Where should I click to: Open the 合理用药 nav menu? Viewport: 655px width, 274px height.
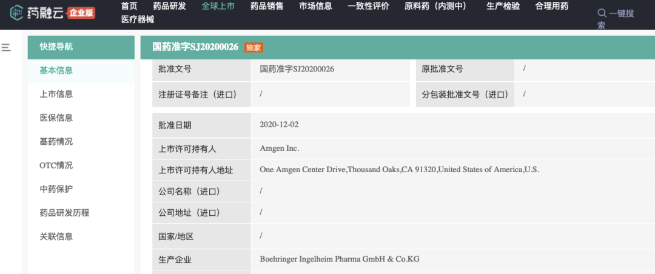pyautogui.click(x=552, y=6)
